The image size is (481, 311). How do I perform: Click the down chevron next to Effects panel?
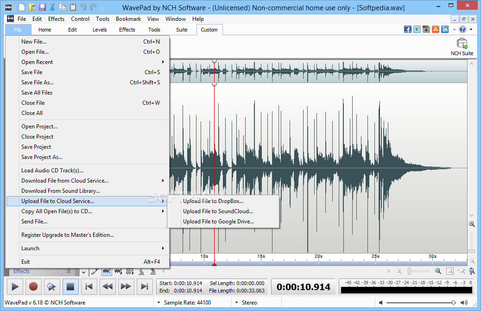(x=83, y=272)
